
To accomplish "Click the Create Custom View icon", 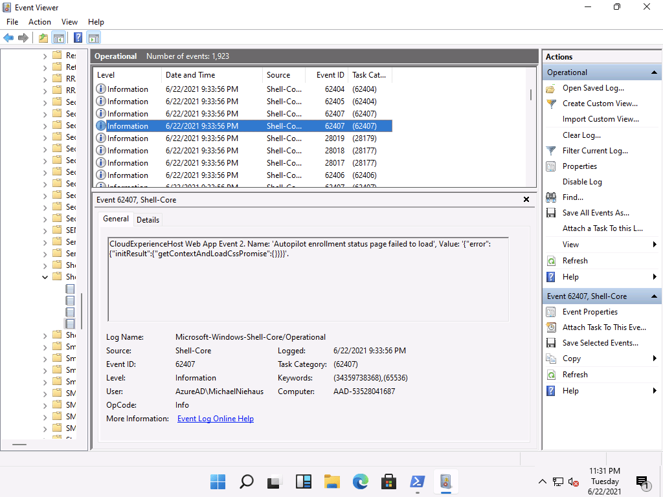I will [x=551, y=104].
